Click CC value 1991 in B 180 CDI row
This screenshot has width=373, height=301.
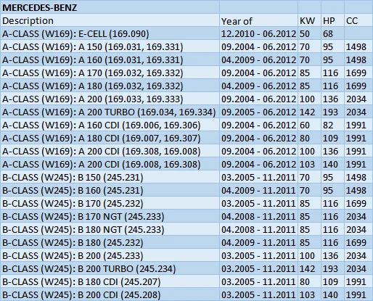[x=358, y=281]
